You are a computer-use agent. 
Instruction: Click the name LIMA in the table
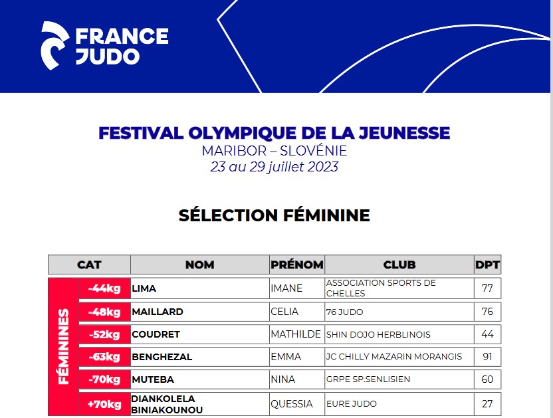[x=144, y=288]
